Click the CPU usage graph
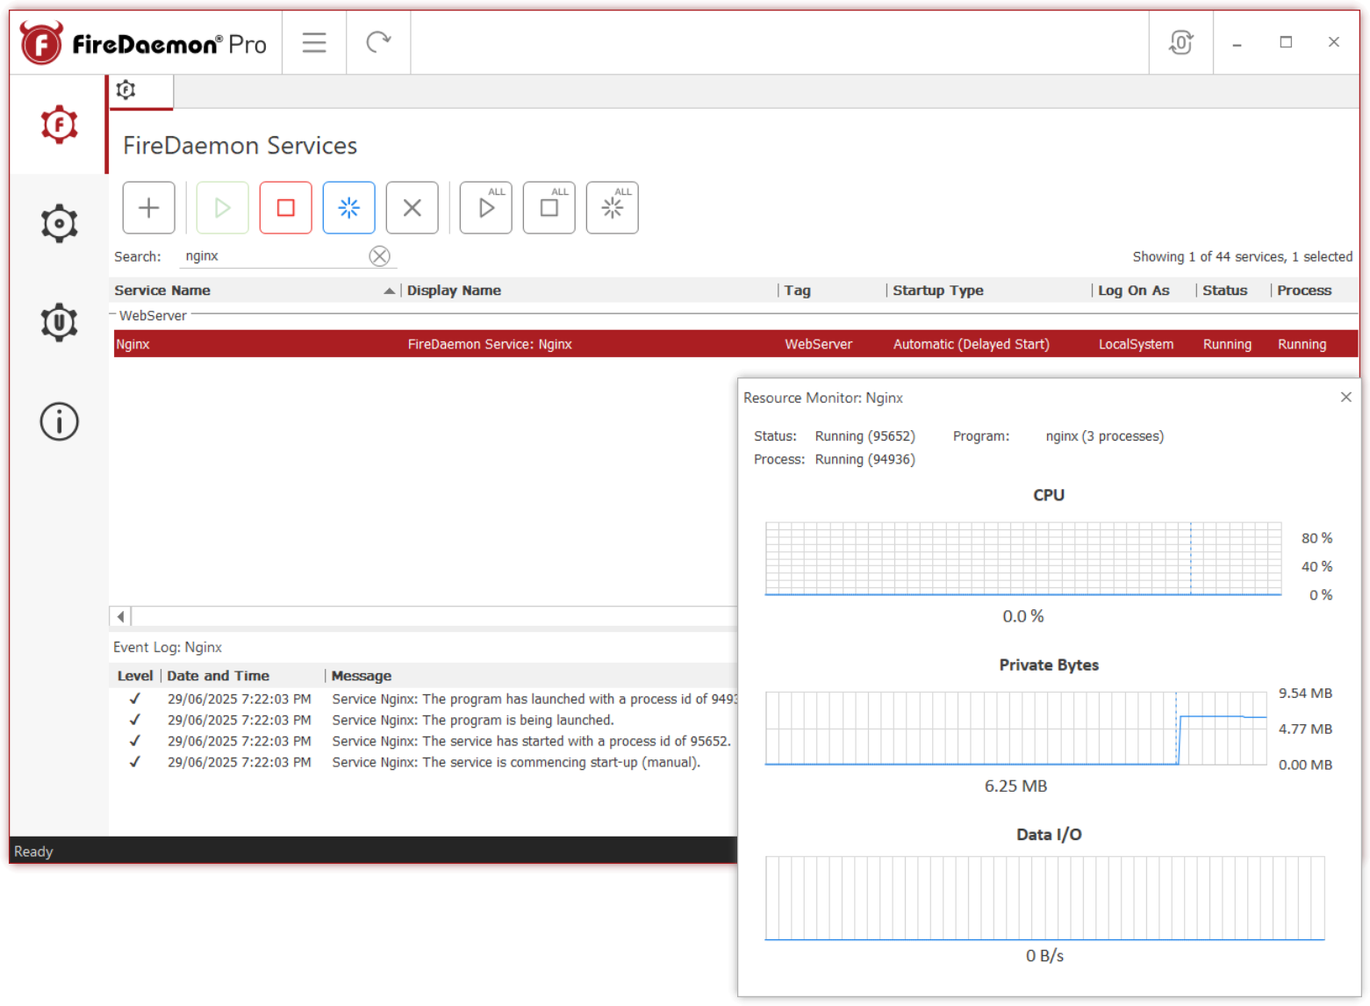The image size is (1370, 1006). coord(1023,558)
